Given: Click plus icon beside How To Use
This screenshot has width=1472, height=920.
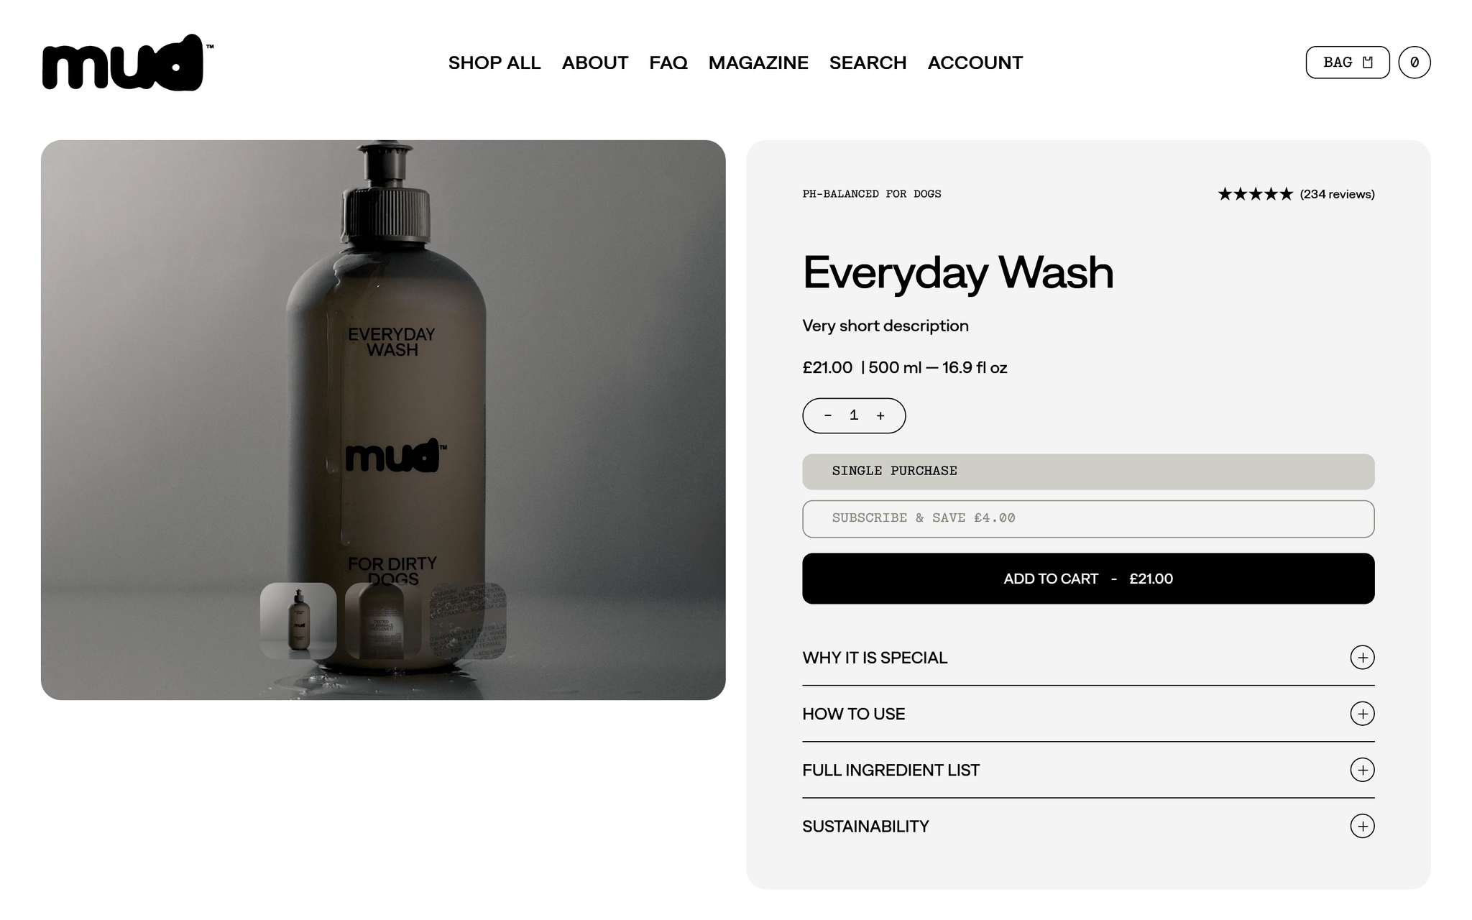Looking at the screenshot, I should tap(1362, 714).
